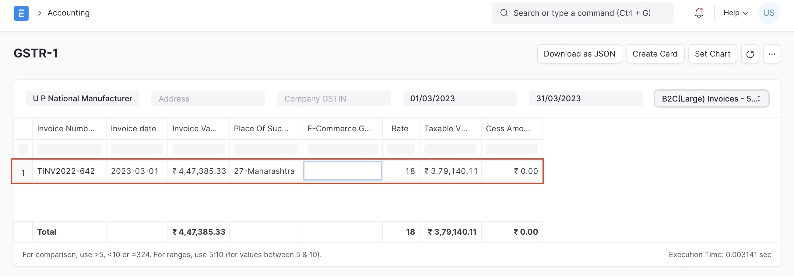
Task: Click the Accounting breadcrumb link
Action: (x=69, y=13)
